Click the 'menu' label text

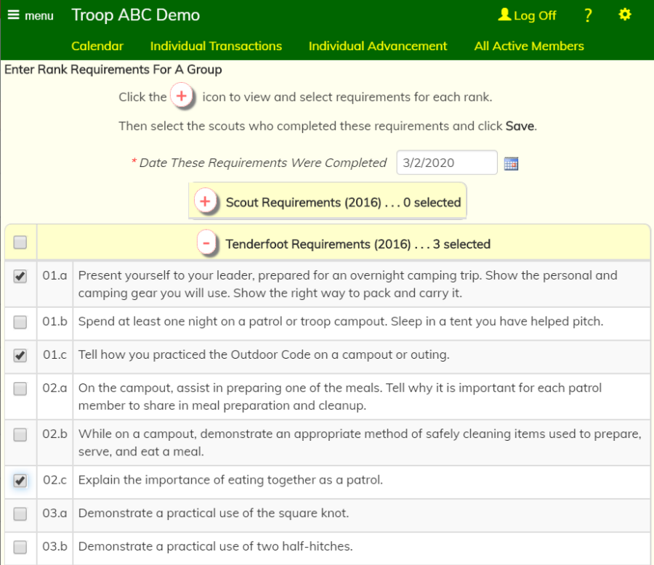[39, 16]
